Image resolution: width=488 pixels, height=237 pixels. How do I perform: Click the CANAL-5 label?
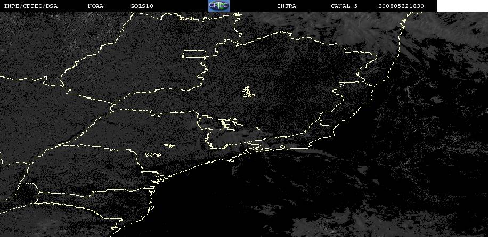click(x=344, y=6)
